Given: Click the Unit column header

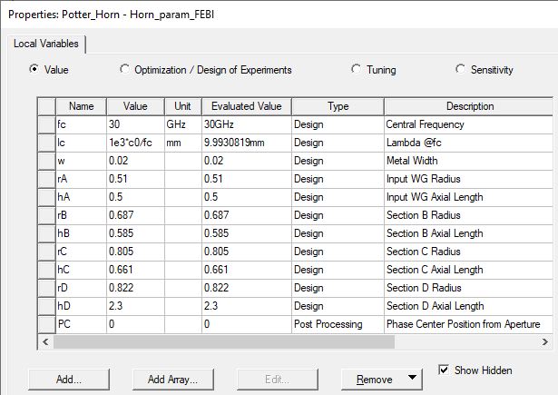Looking at the screenshot, I should (x=183, y=106).
